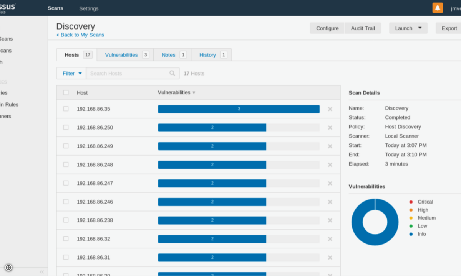Screen dimensions: 461x276
Task: Remove host 192.168.86.248 with its X icon
Action: coord(330,165)
